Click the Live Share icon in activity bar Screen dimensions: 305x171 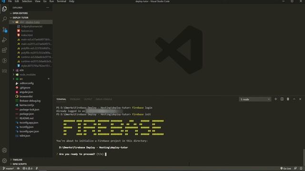coord(4,61)
